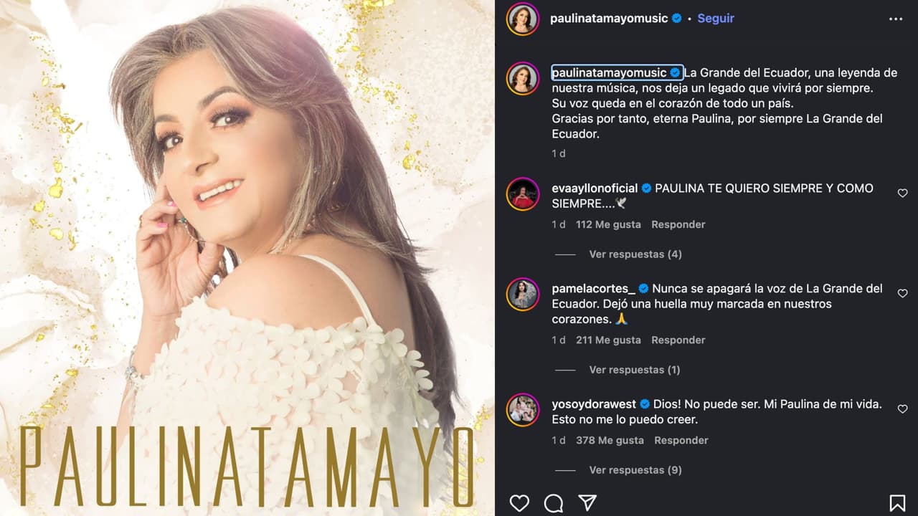The image size is (918, 516).
Task: Like the evaayllonoficial comment
Action: click(902, 193)
